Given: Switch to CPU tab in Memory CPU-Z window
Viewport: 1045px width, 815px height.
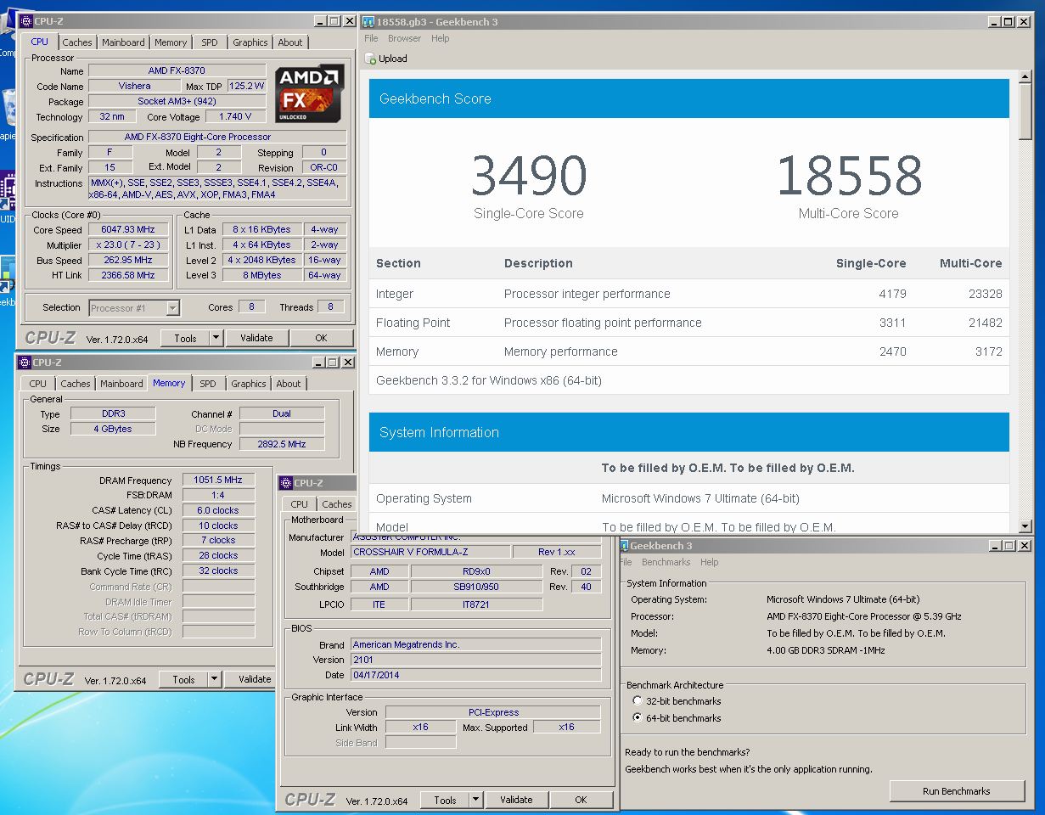Looking at the screenshot, I should click(38, 384).
